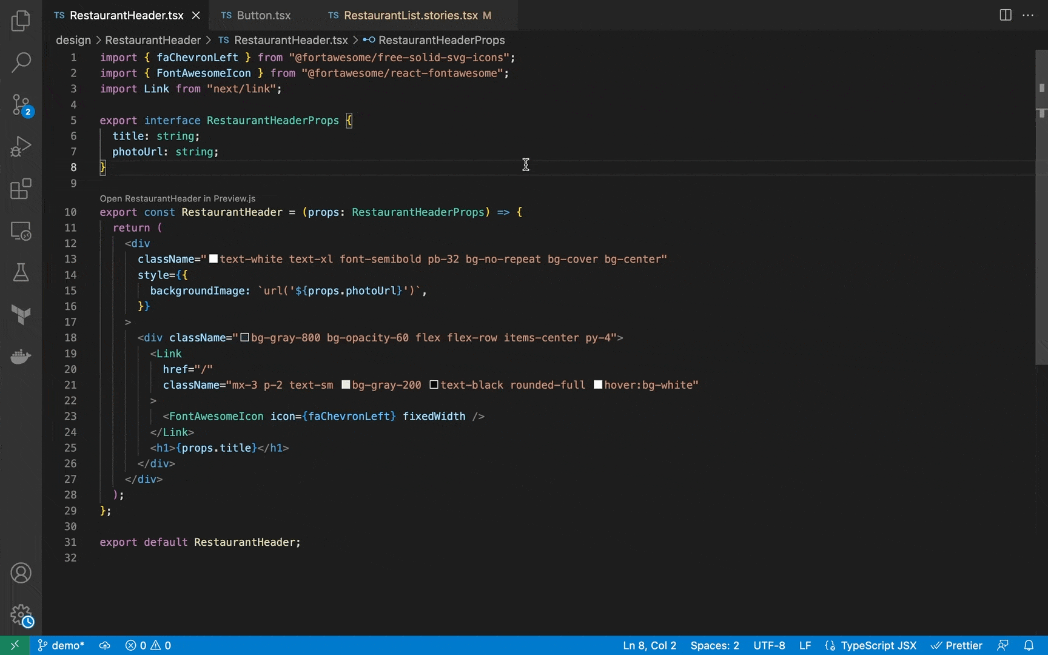Open the editor More Actions ellipsis
The height and width of the screenshot is (655, 1048).
coord(1028,15)
